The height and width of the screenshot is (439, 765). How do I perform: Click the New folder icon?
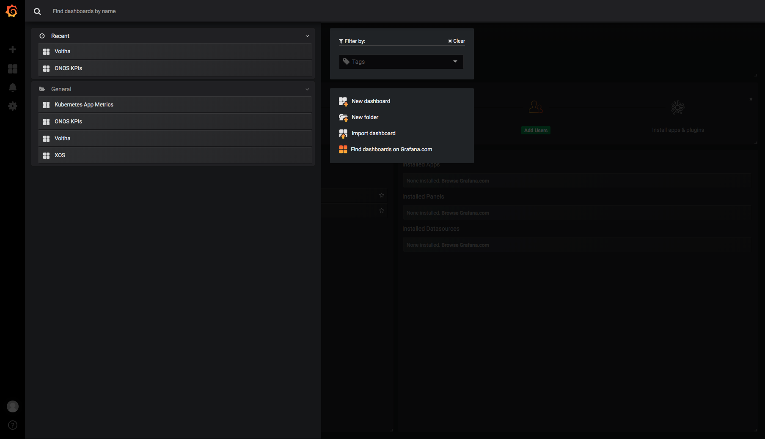(343, 117)
